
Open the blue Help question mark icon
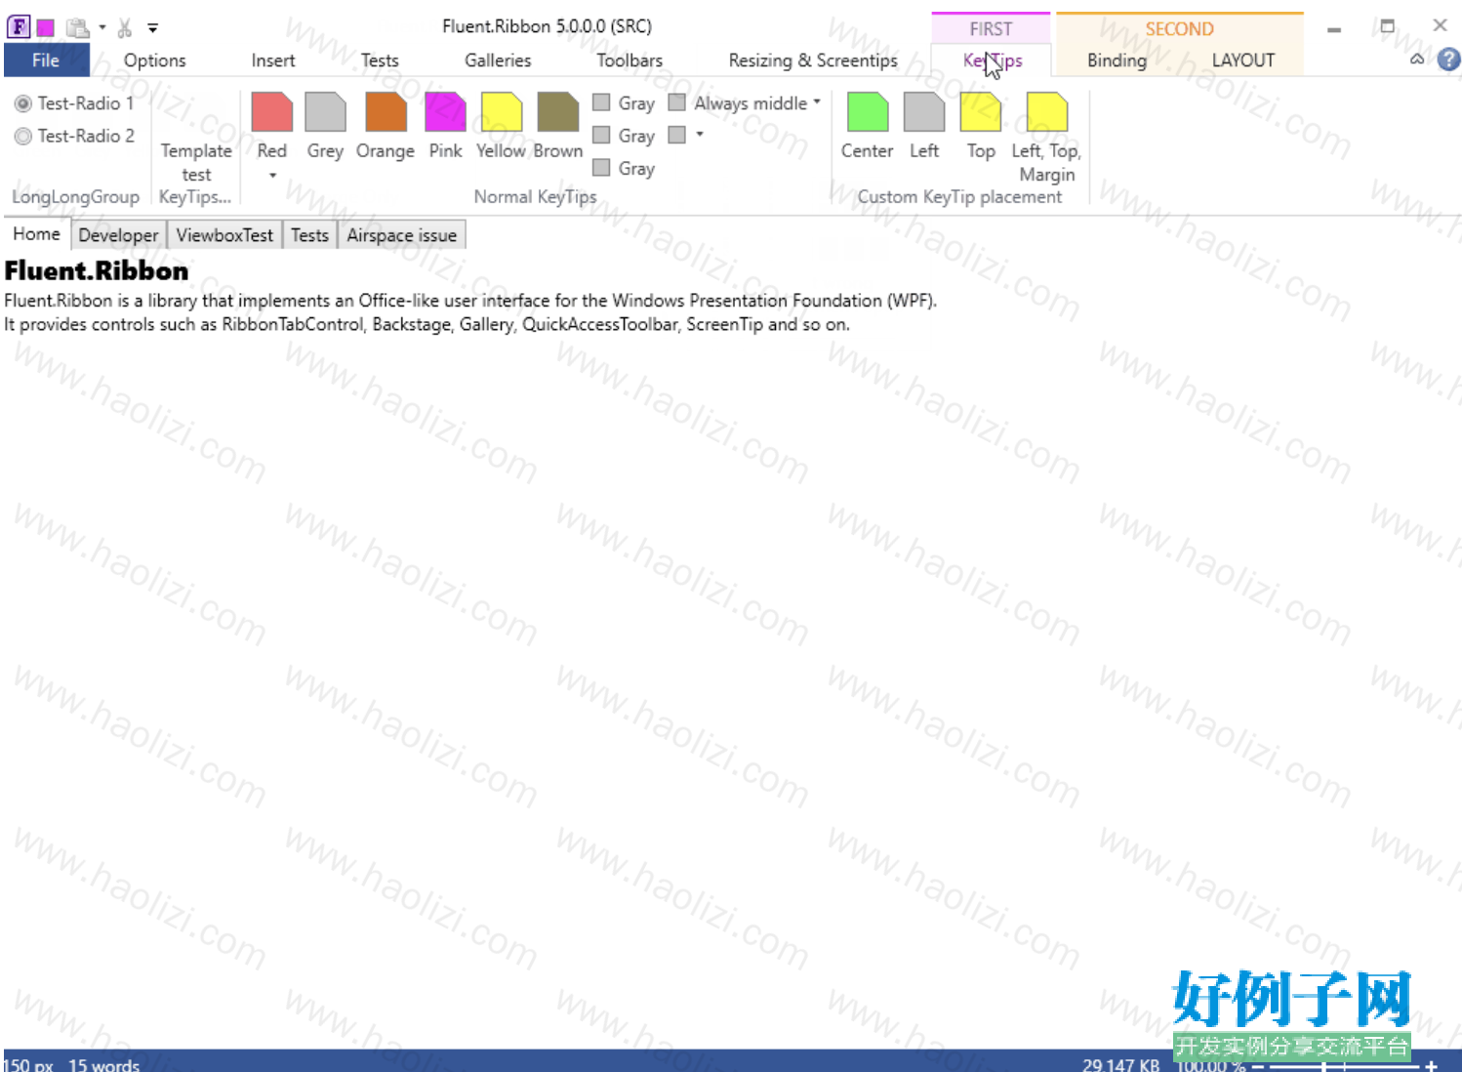[1449, 60]
